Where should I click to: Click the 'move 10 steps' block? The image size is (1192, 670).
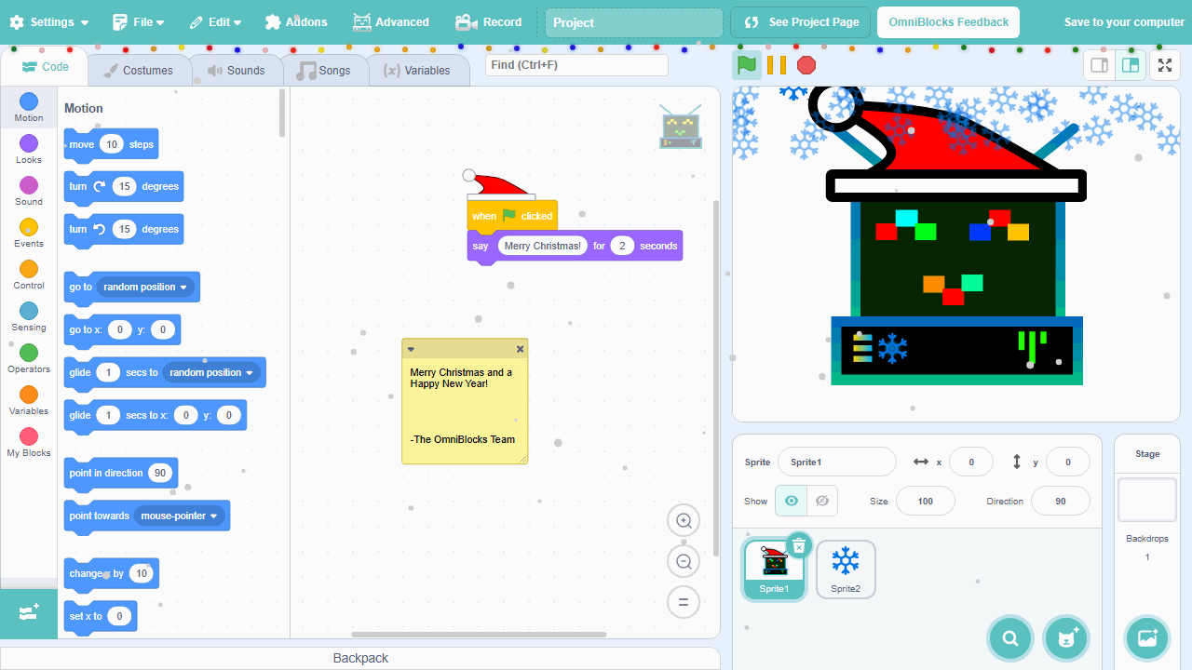pos(111,144)
